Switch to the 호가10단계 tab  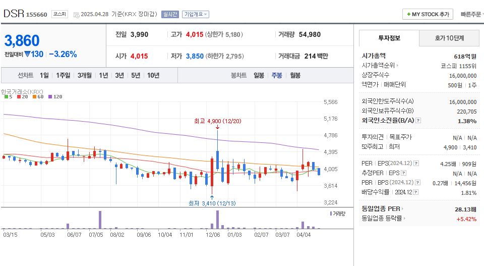point(449,38)
